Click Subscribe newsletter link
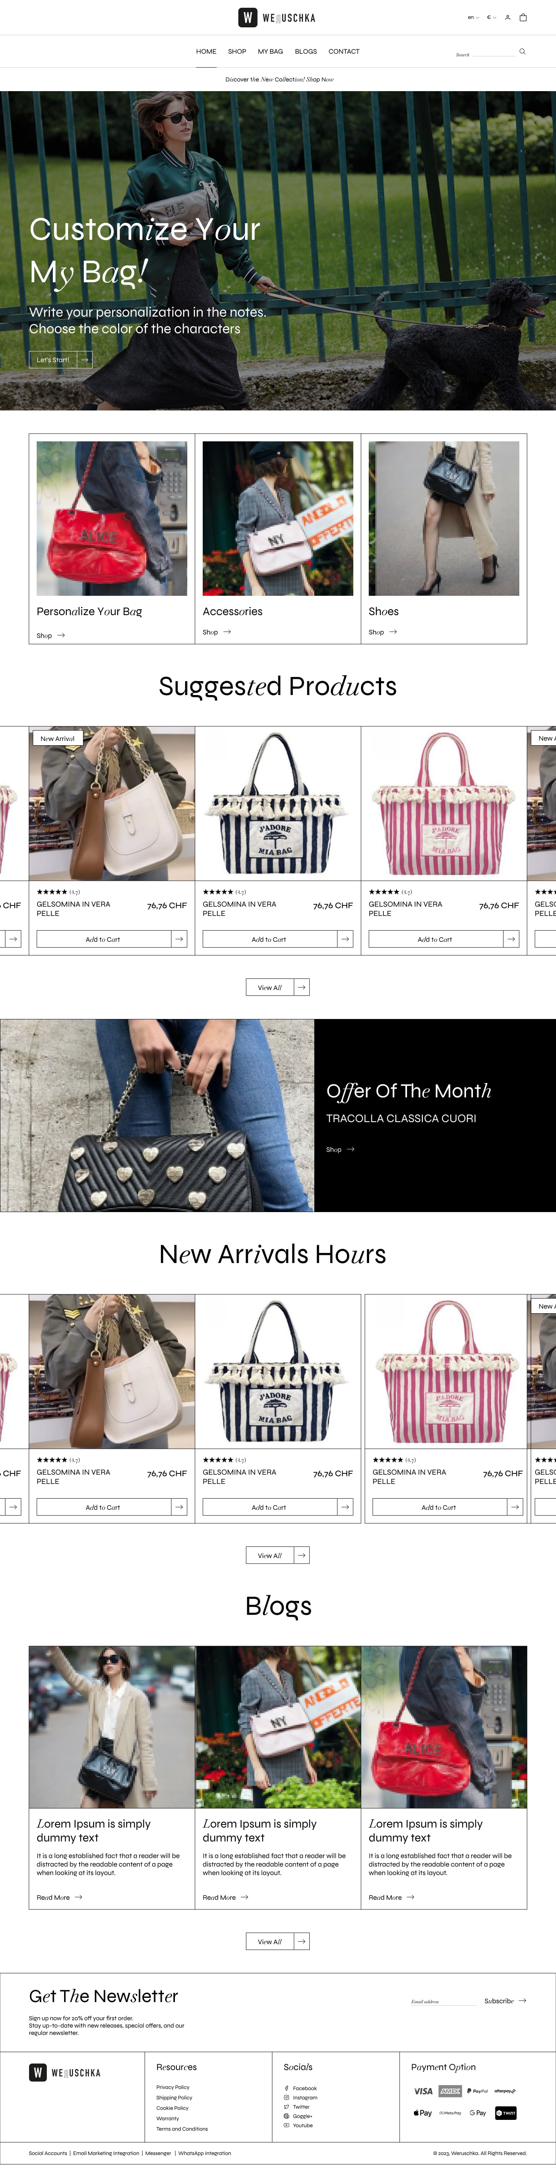Screen dimensions: 556x2172 (505, 2000)
